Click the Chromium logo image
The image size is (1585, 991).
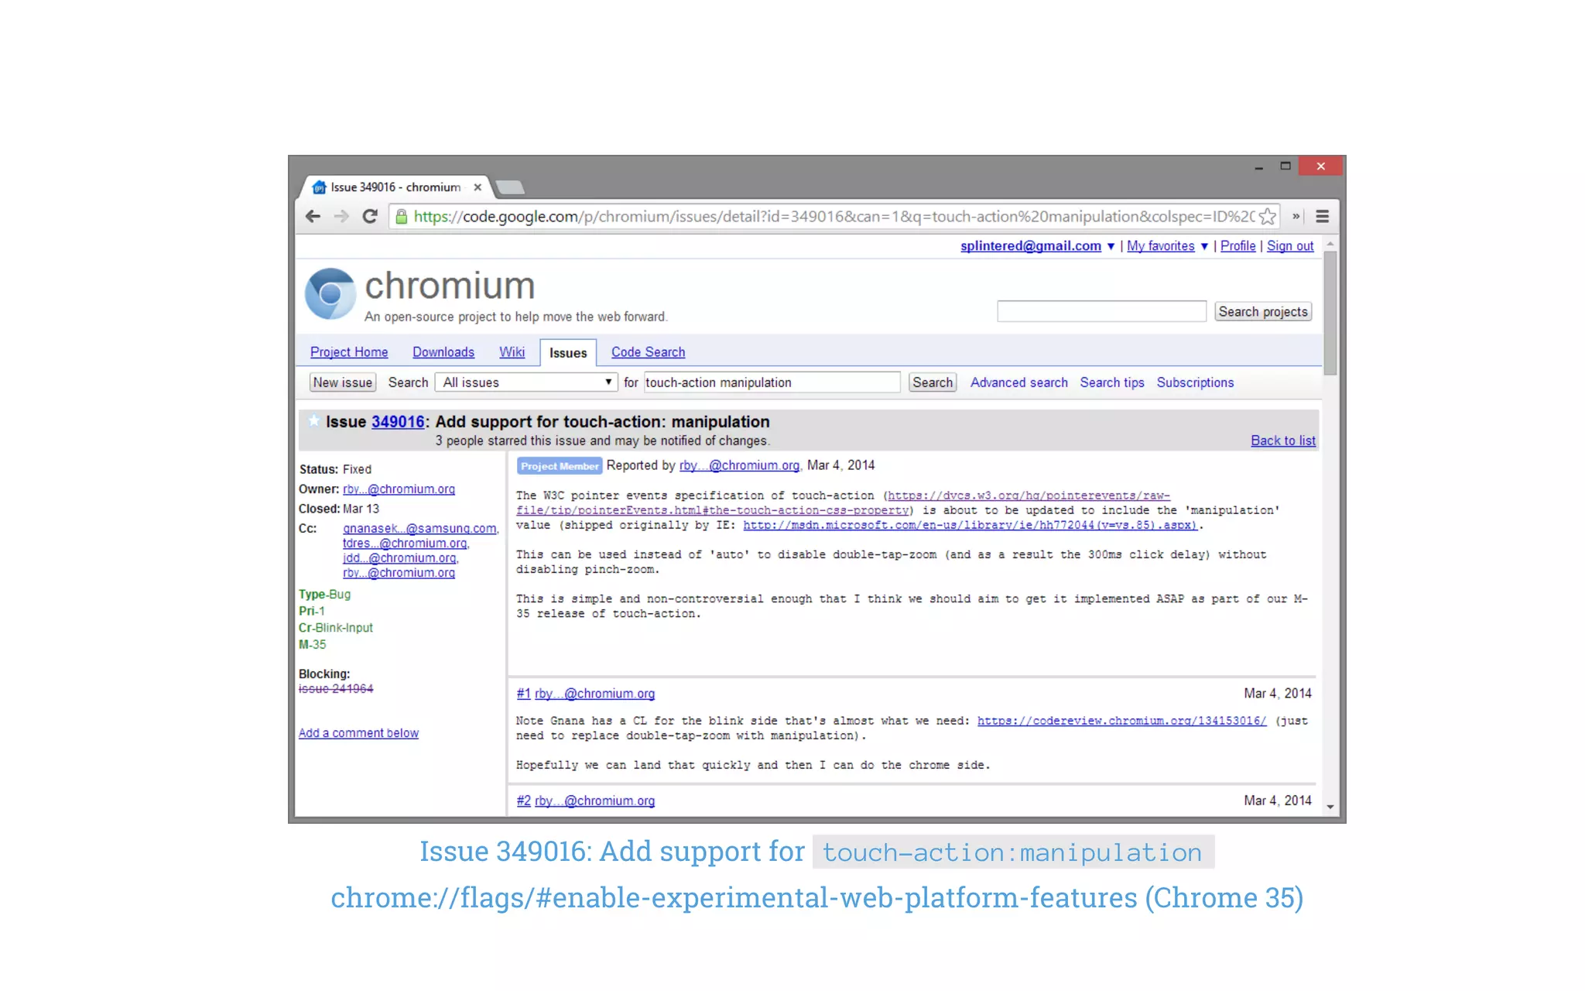(330, 294)
